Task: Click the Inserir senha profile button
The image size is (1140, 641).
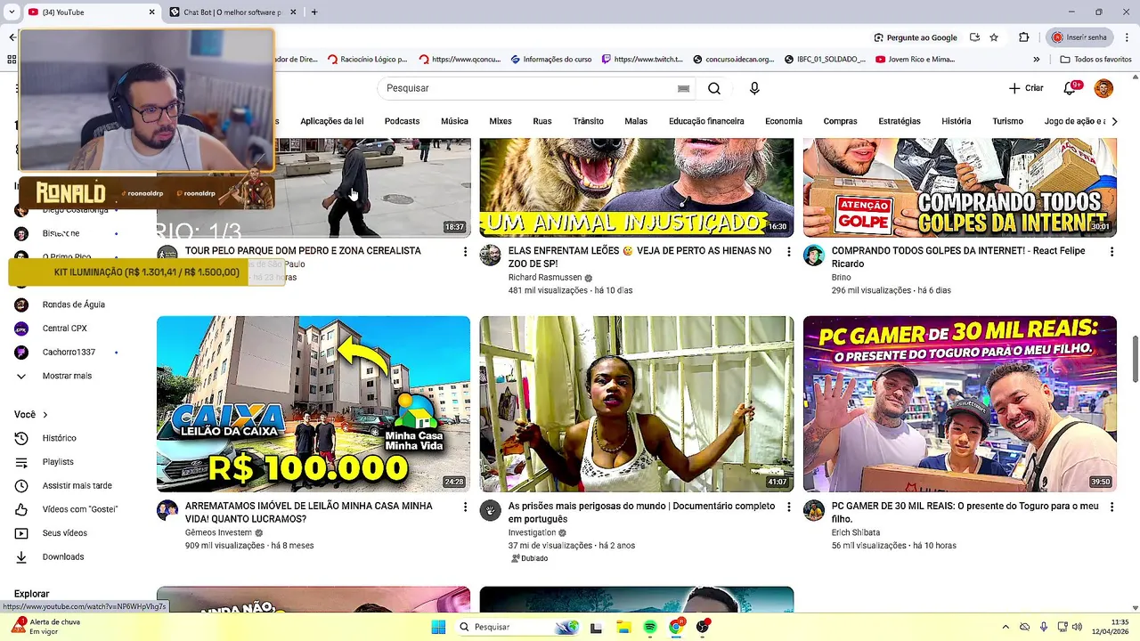Action: click(1079, 37)
